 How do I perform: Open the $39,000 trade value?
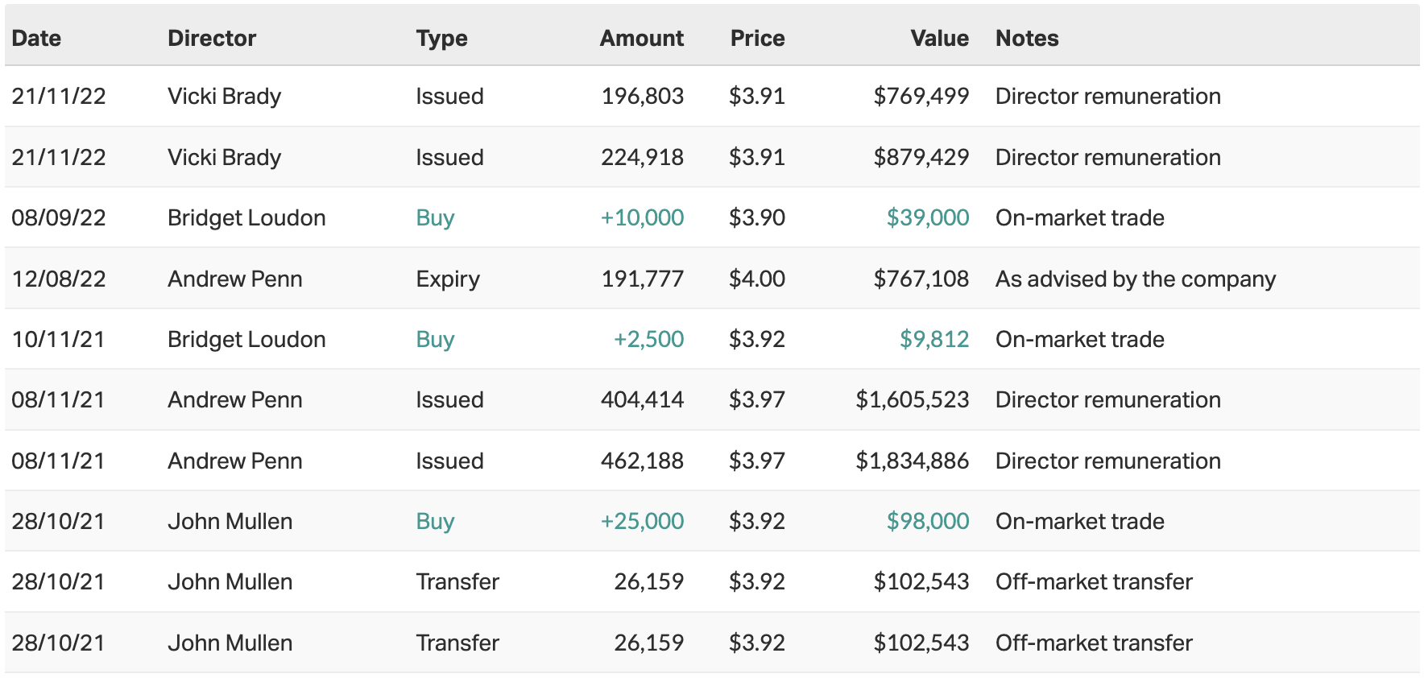(x=927, y=217)
